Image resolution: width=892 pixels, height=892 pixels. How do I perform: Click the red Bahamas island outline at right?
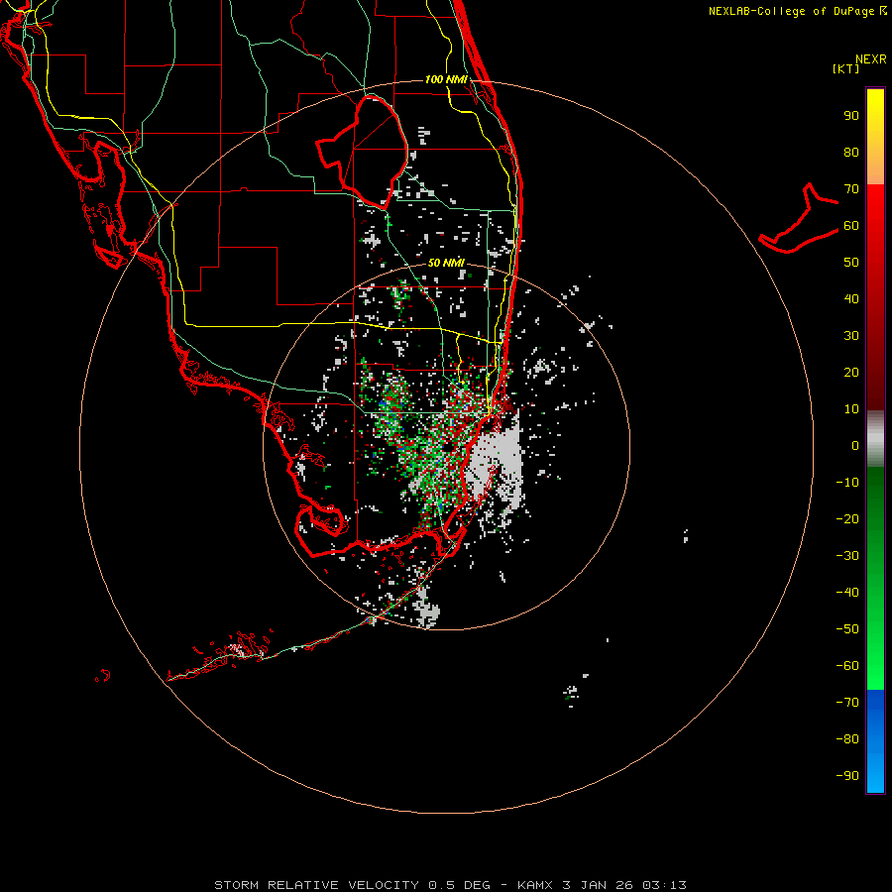click(x=799, y=219)
